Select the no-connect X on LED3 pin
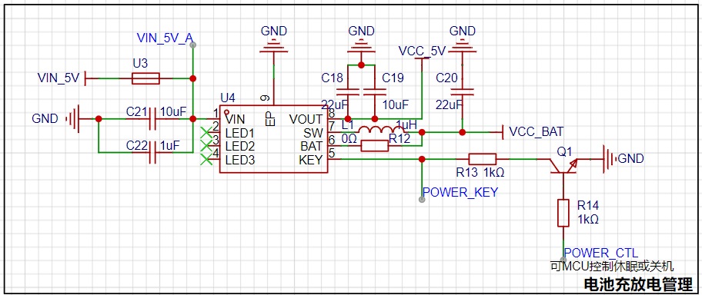Viewport: 702px width, 295px height. click(x=206, y=159)
